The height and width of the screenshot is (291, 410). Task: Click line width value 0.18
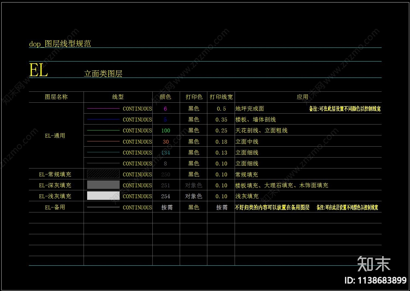221,142
